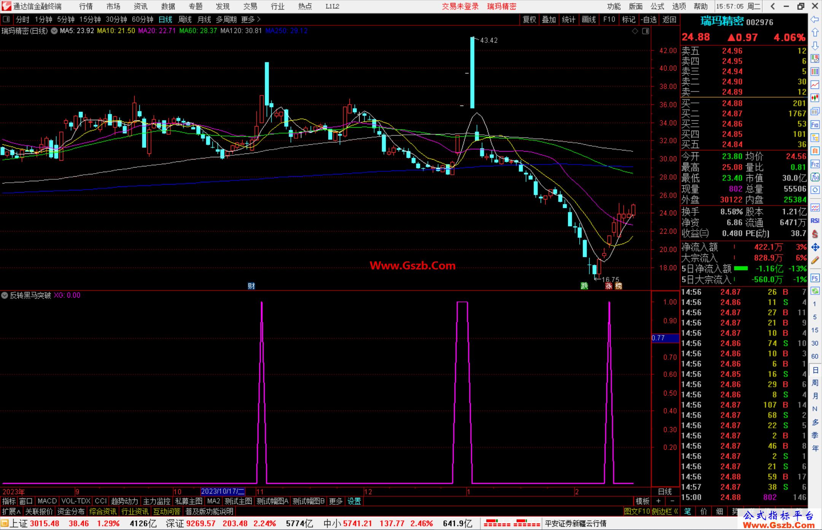Click the previous-page arrow in title bar
Screen dimensions: 822x530
coord(773,6)
